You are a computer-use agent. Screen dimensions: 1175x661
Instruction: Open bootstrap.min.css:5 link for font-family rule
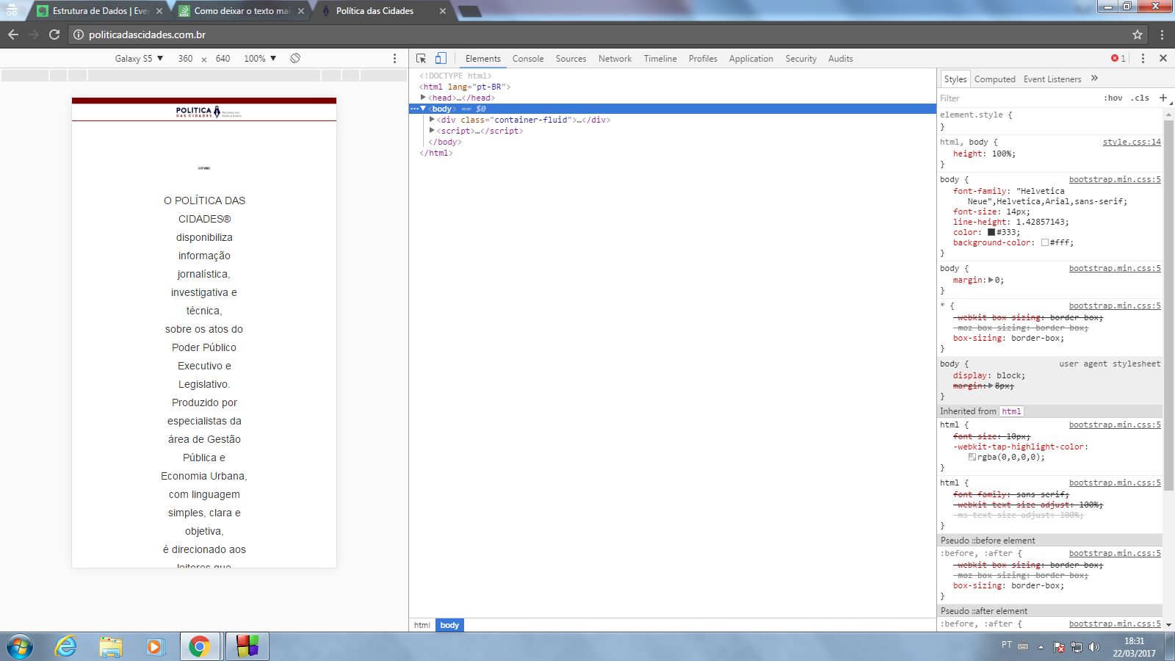click(x=1115, y=179)
